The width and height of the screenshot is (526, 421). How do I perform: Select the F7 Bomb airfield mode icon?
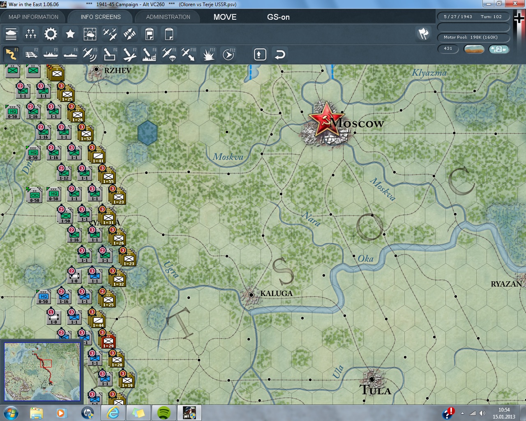pos(129,54)
